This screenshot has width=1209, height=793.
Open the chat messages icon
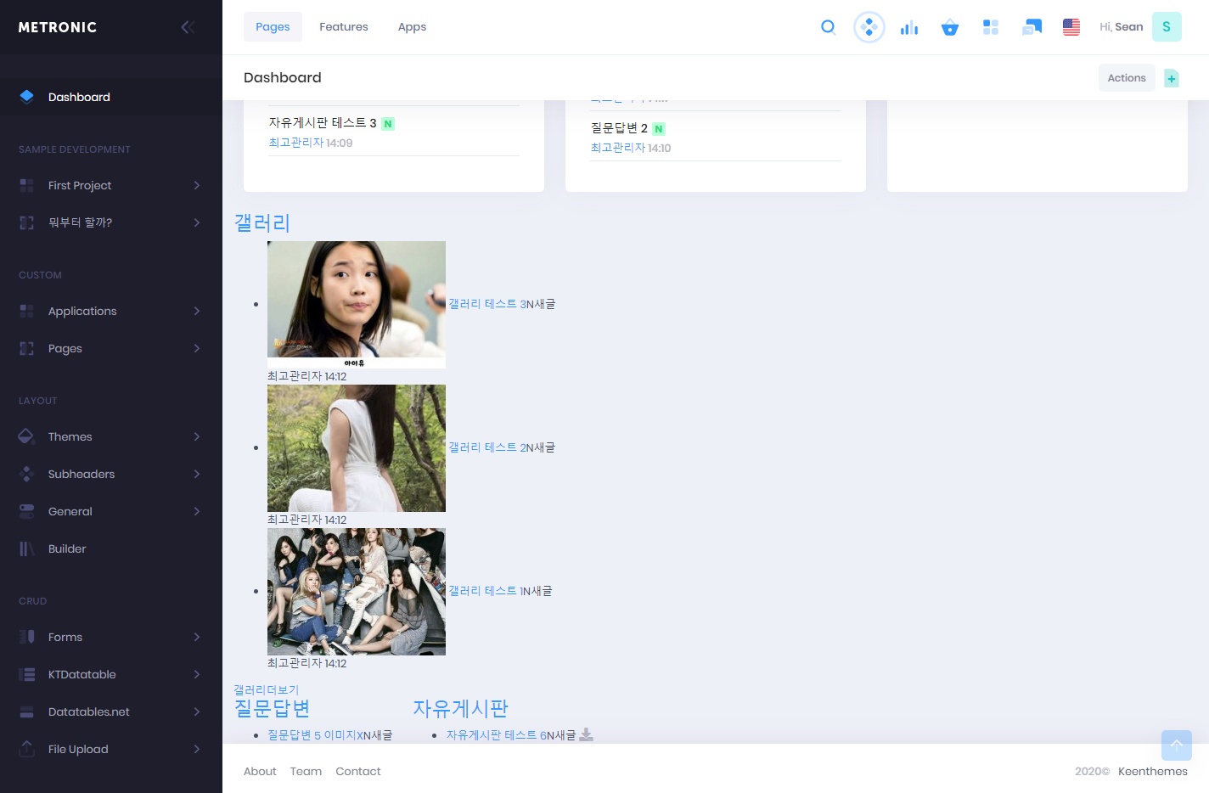(x=1032, y=27)
